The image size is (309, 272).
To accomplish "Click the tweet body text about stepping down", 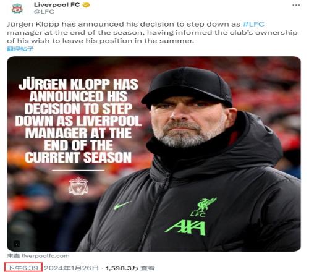I will click(x=152, y=33).
